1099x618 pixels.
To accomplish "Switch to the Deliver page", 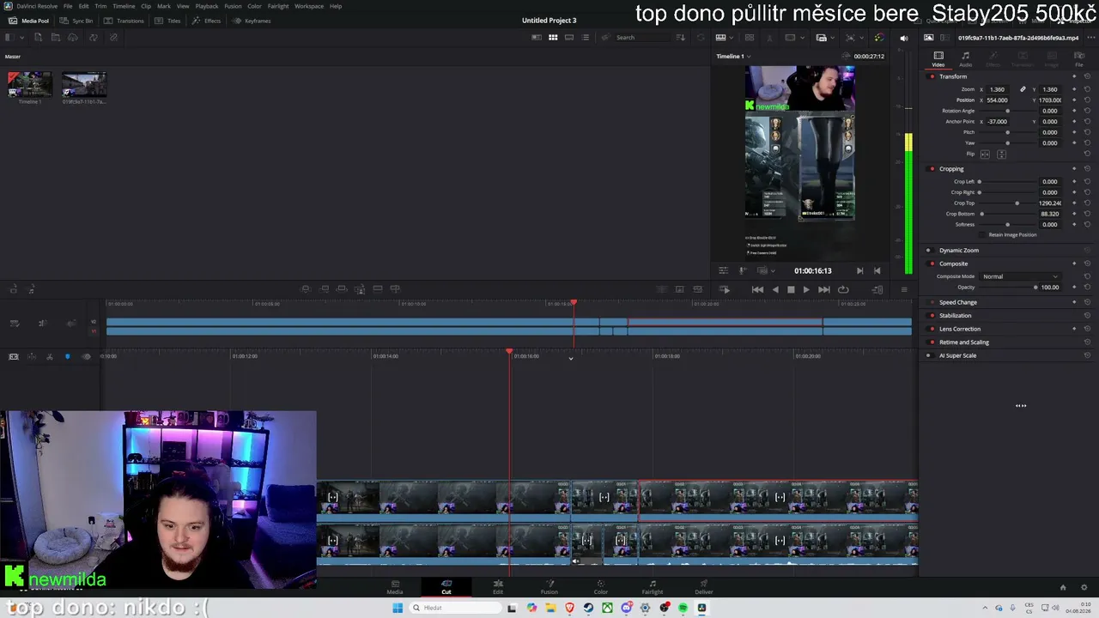I will 704,587.
